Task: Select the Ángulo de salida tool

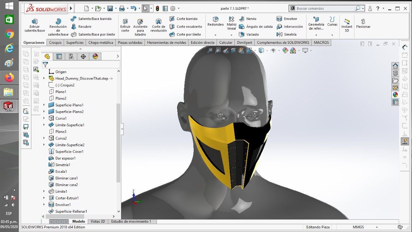Action: click(x=256, y=27)
